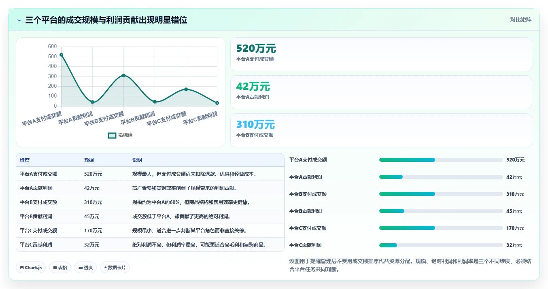Click the 说明 table column header
The image size is (548, 289).
point(137,160)
